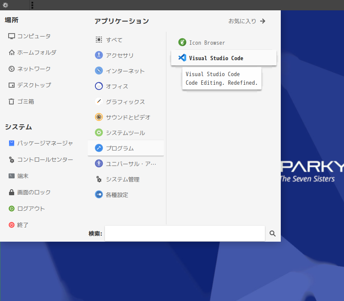Click the green Icon Browser foot icon

point(182,42)
